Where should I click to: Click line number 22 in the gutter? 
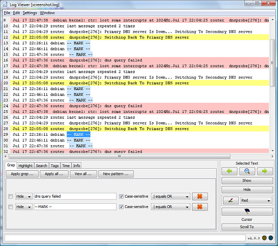[6, 95]
